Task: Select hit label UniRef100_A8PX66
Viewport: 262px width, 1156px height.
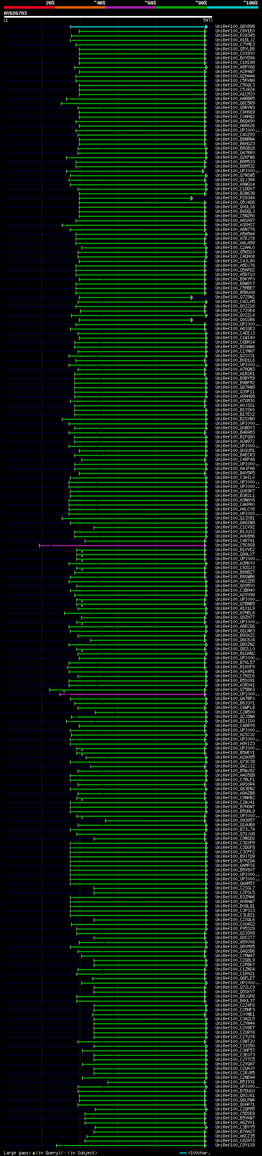Action: [235, 67]
